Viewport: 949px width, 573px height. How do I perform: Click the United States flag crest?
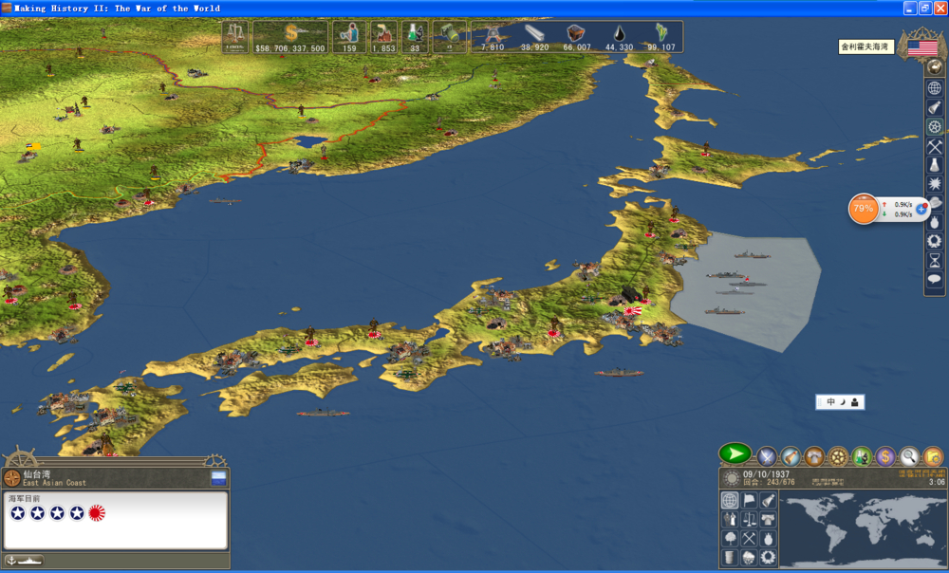pos(922,46)
